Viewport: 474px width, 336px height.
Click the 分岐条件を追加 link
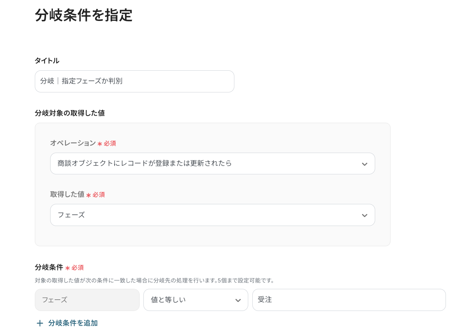tap(73, 323)
